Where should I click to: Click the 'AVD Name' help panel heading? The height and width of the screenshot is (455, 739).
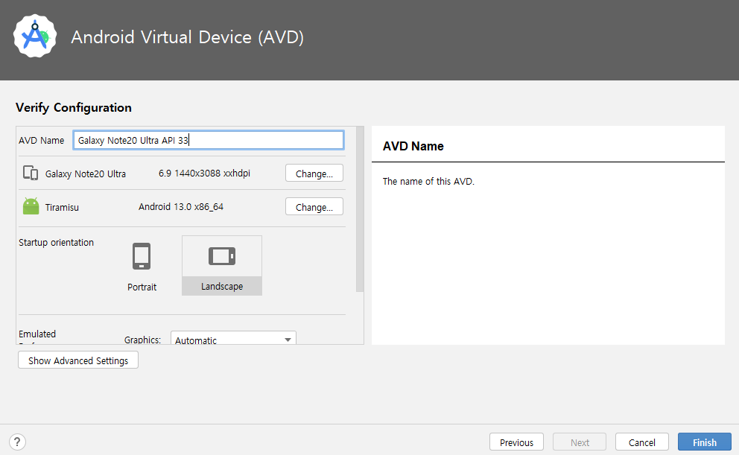413,146
